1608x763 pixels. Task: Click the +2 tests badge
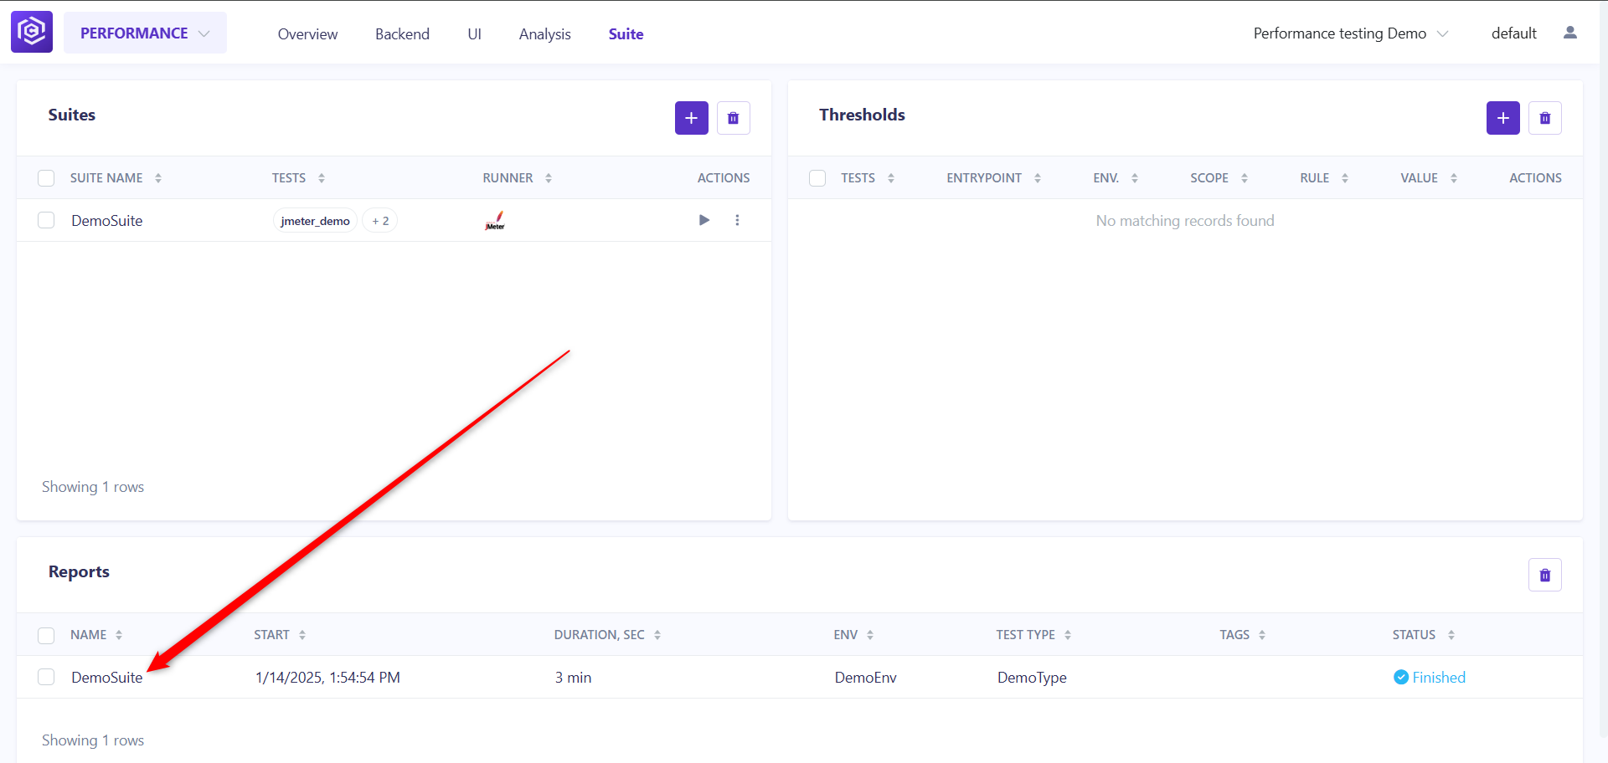tap(380, 221)
